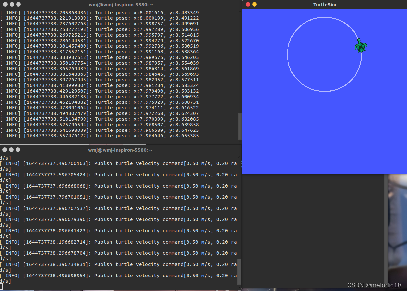
Task: Click the pose line with timestamp 1644737738.269725213
Action: [x=99, y=35]
